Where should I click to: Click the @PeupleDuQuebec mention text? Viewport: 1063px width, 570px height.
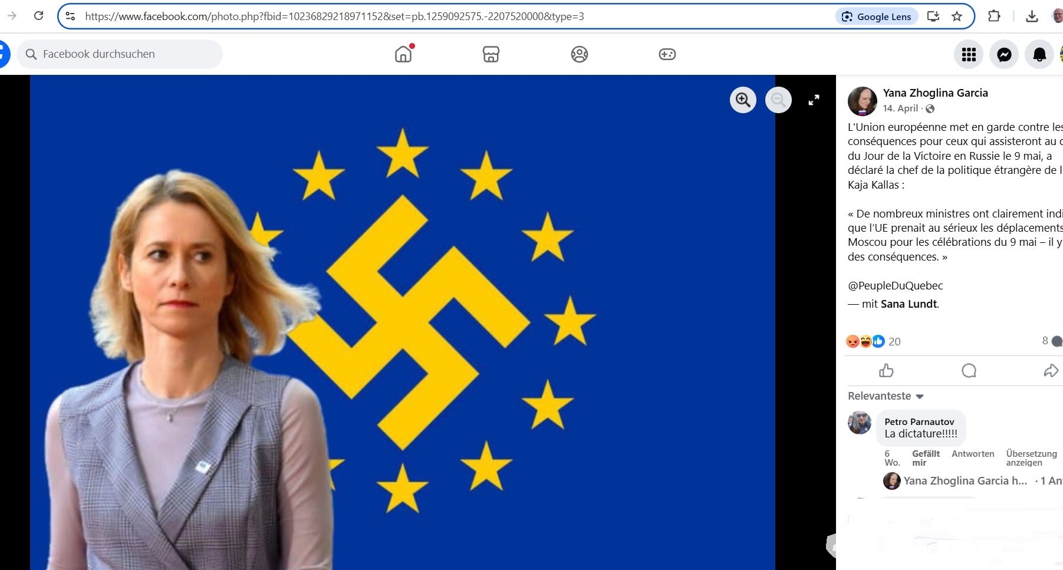(896, 286)
